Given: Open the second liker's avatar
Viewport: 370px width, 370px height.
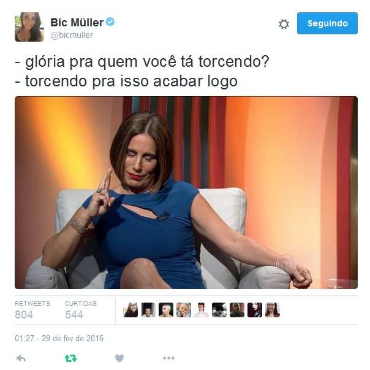Looking at the screenshot, I should pos(148,310).
